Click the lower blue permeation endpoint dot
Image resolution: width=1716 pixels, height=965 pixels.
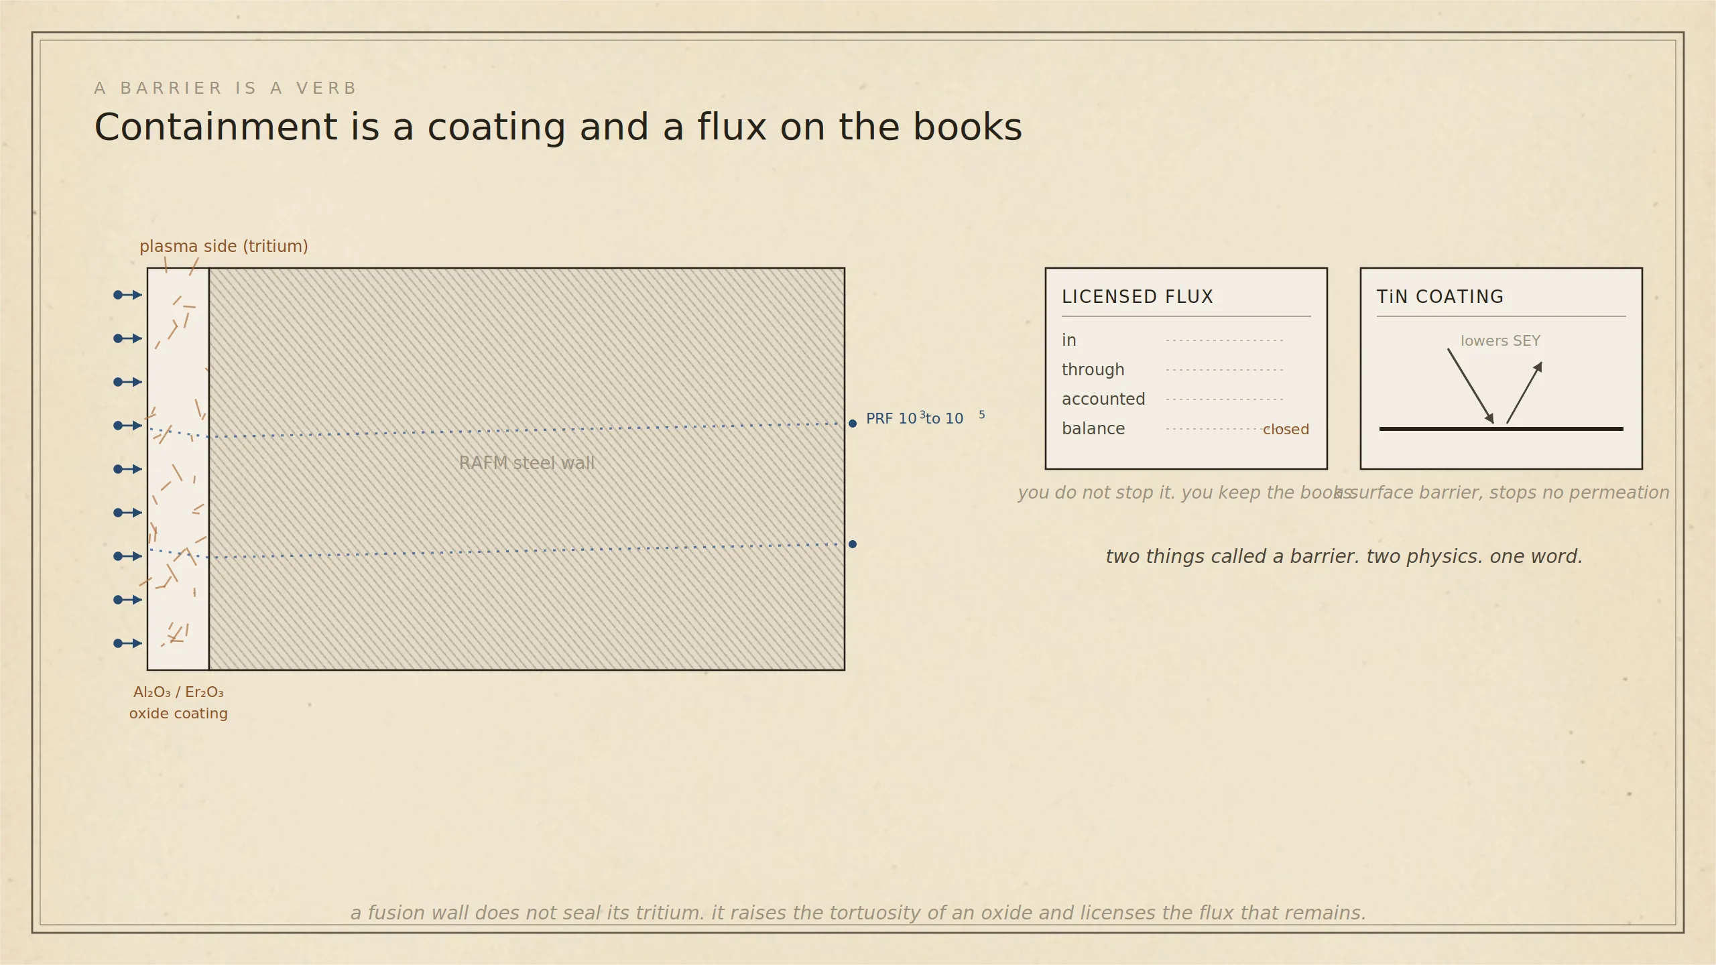click(x=853, y=544)
